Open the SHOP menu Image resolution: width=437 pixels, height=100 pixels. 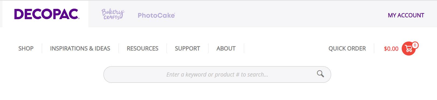coord(26,49)
